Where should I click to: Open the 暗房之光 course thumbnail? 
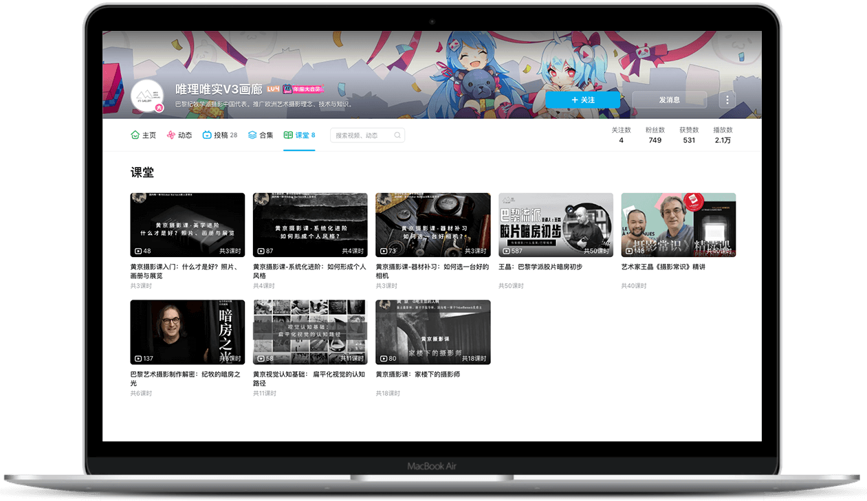pos(187,332)
